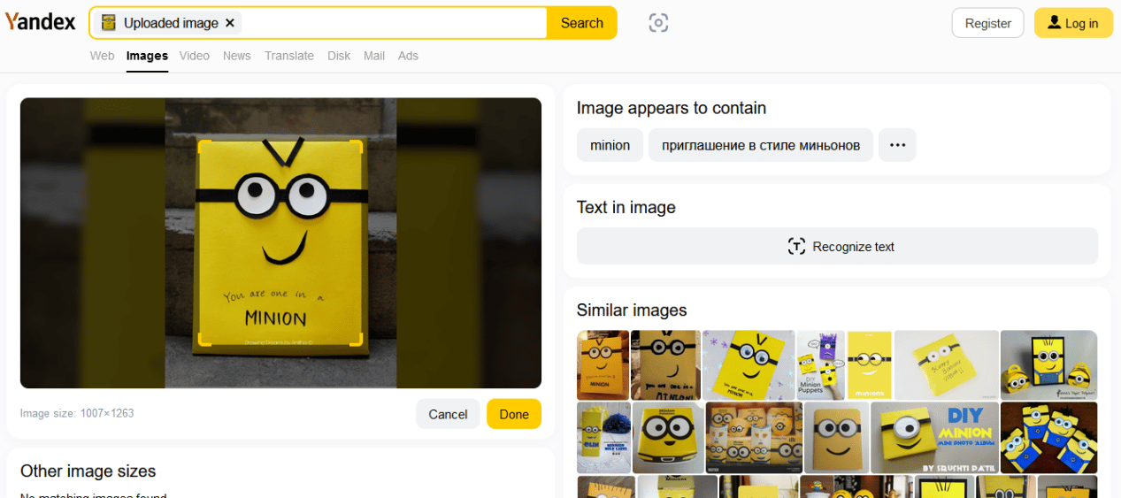Click the 'Image size: 1007×1263' text
Screen dimensions: 1121x498
pyautogui.click(x=77, y=413)
